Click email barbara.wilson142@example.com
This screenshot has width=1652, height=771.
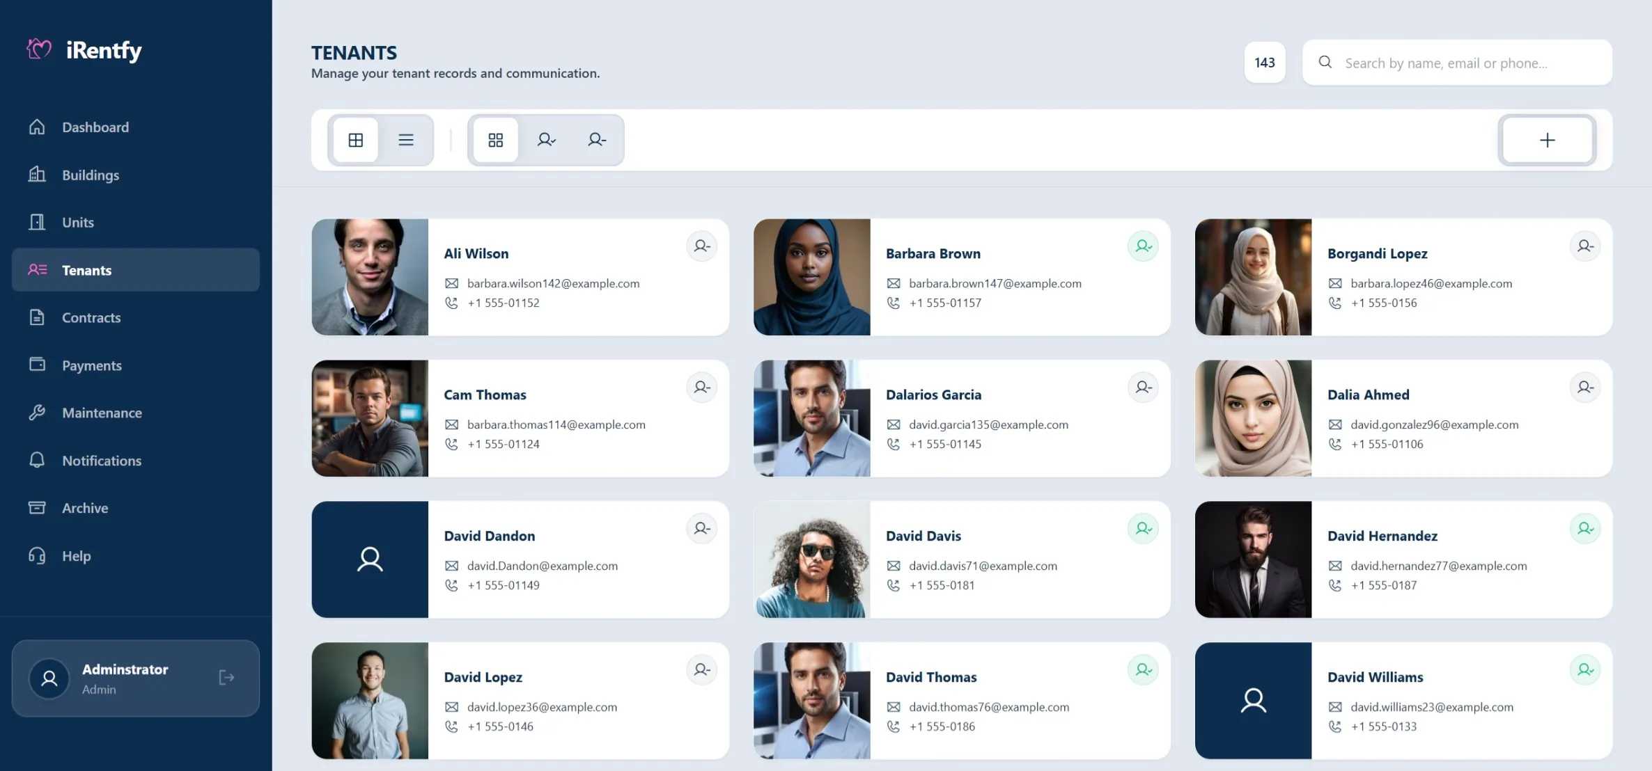click(x=553, y=284)
